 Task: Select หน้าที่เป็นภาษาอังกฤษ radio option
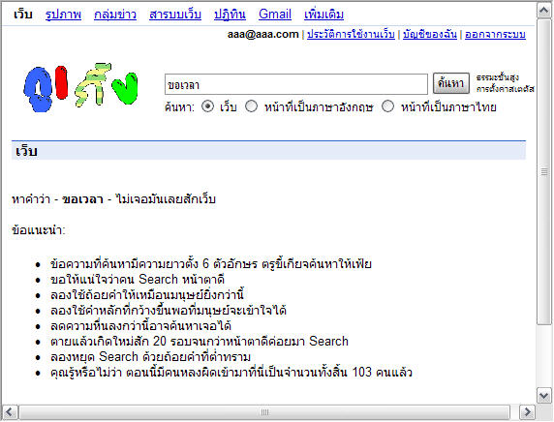251,106
